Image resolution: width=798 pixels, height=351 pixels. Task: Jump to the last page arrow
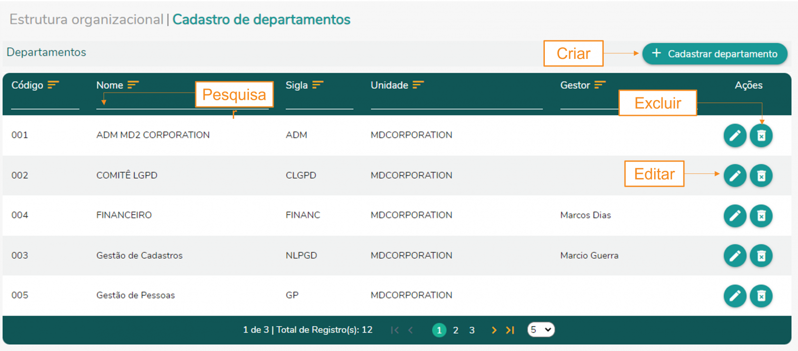pyautogui.click(x=510, y=330)
